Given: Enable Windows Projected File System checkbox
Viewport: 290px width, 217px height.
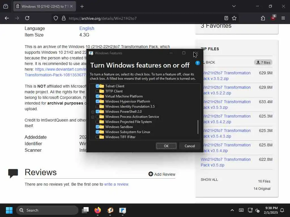Looking at the screenshot, I should pos(97,122).
